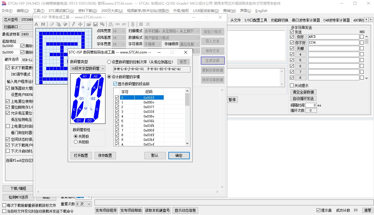Image resolution: width=374 pixels, height=215 pixels.
Task: Toggle segment D2 on the segment display
Action: [x=90, y=120]
